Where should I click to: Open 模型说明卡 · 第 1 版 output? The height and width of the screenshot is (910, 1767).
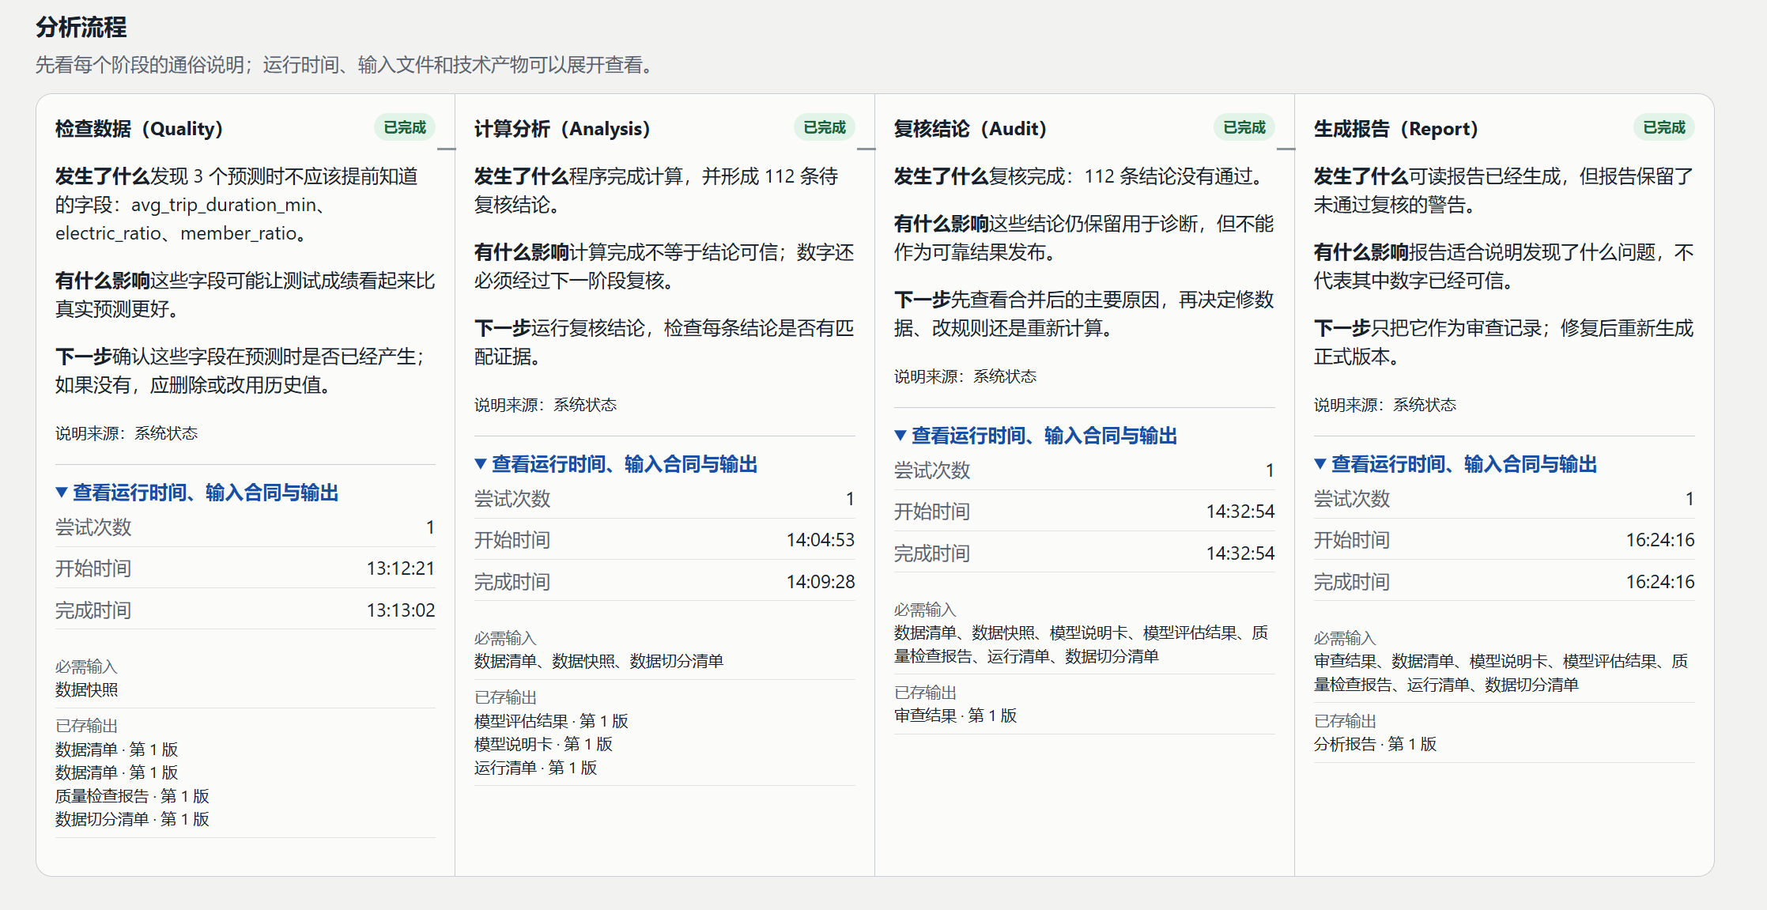(x=543, y=744)
